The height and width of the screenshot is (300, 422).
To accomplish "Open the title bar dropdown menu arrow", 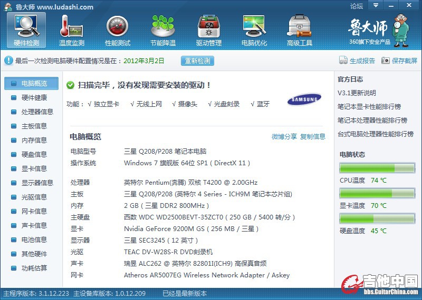I will (x=376, y=5).
